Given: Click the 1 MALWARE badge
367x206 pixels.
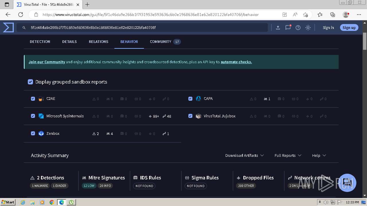Looking at the screenshot, I should coord(40,186).
